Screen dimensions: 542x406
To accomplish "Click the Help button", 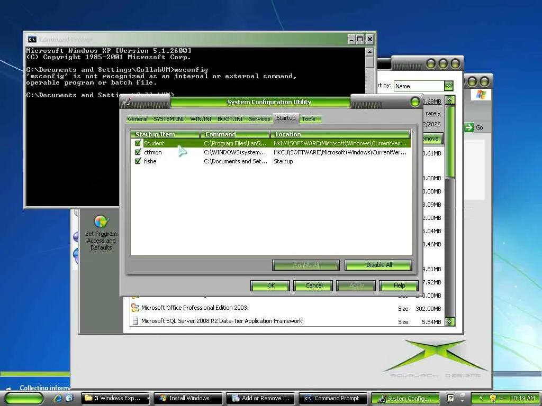I will (399, 285).
